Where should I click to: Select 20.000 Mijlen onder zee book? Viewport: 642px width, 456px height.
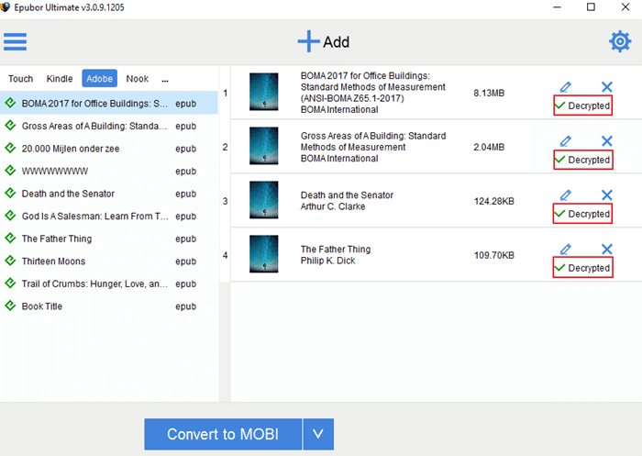tap(70, 149)
